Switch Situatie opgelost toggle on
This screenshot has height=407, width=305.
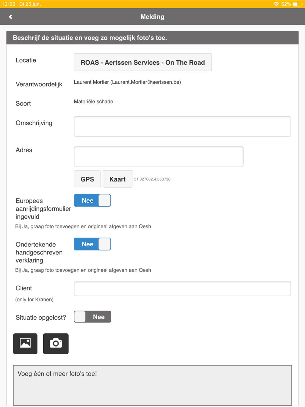pyautogui.click(x=92, y=317)
